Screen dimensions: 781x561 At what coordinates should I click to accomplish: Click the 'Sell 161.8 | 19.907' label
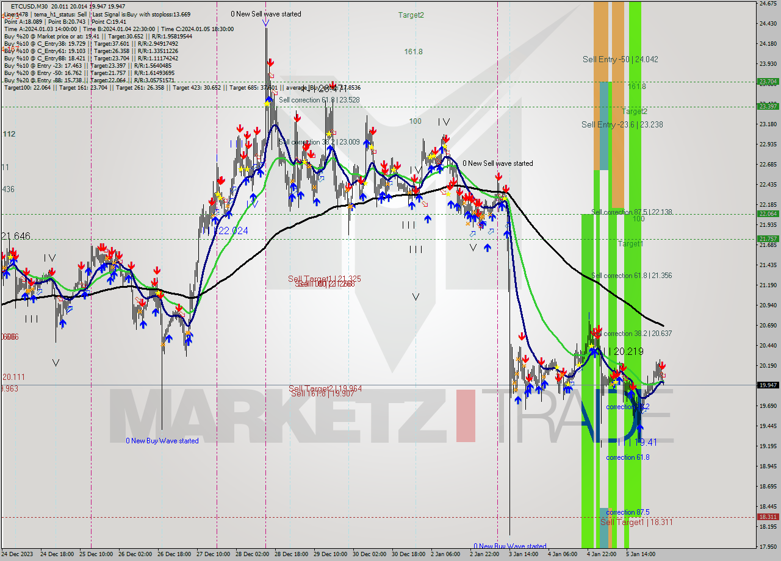point(322,393)
